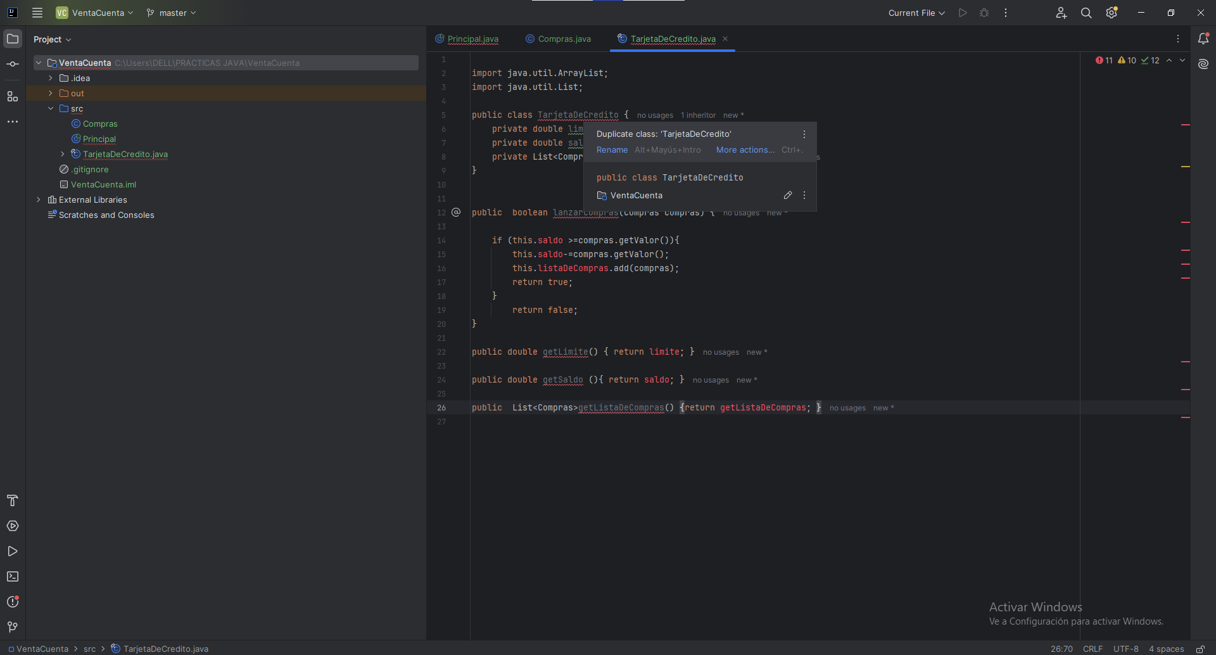Open VentaCuenta popup row options
Viewport: 1216px width, 655px height.
(x=804, y=195)
